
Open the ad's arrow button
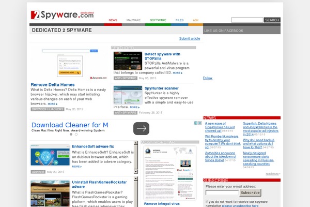(x=141, y=128)
